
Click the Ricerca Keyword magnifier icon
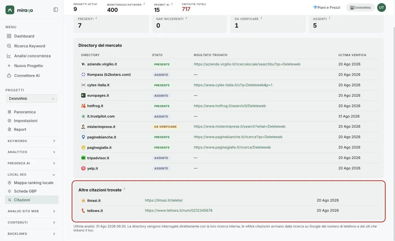click(x=9, y=46)
